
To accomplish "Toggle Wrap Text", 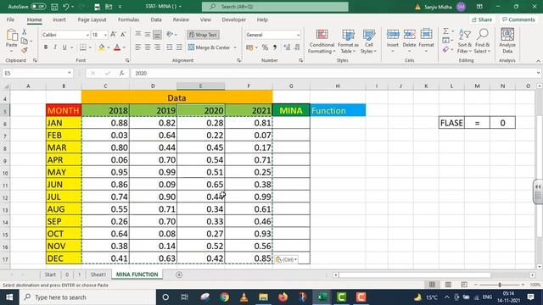I will (203, 35).
